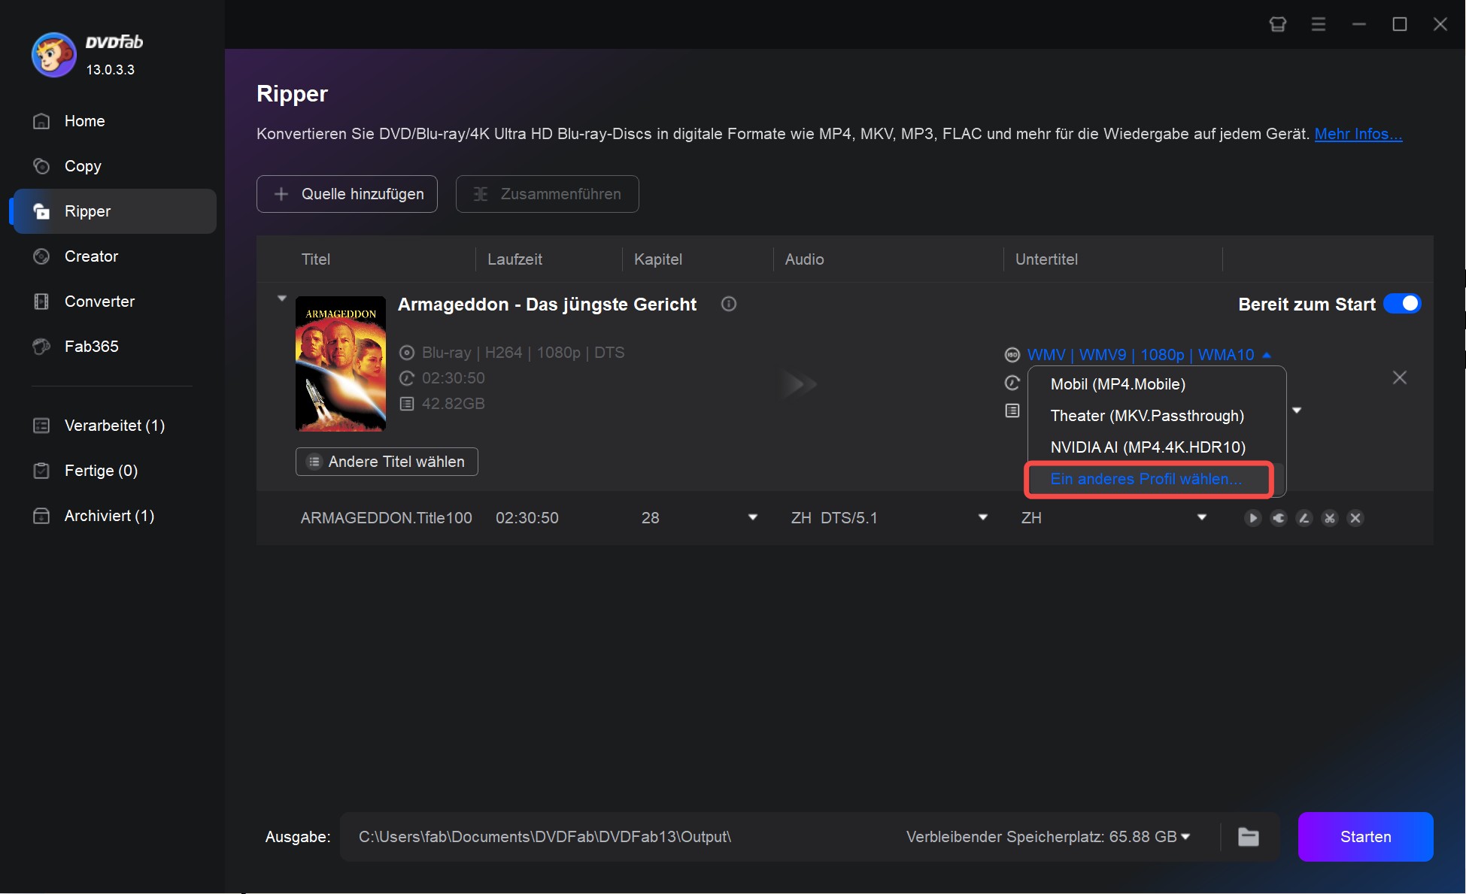1466x894 pixels.
Task: Toggle the Bereit zum Start switch
Action: 1402,304
